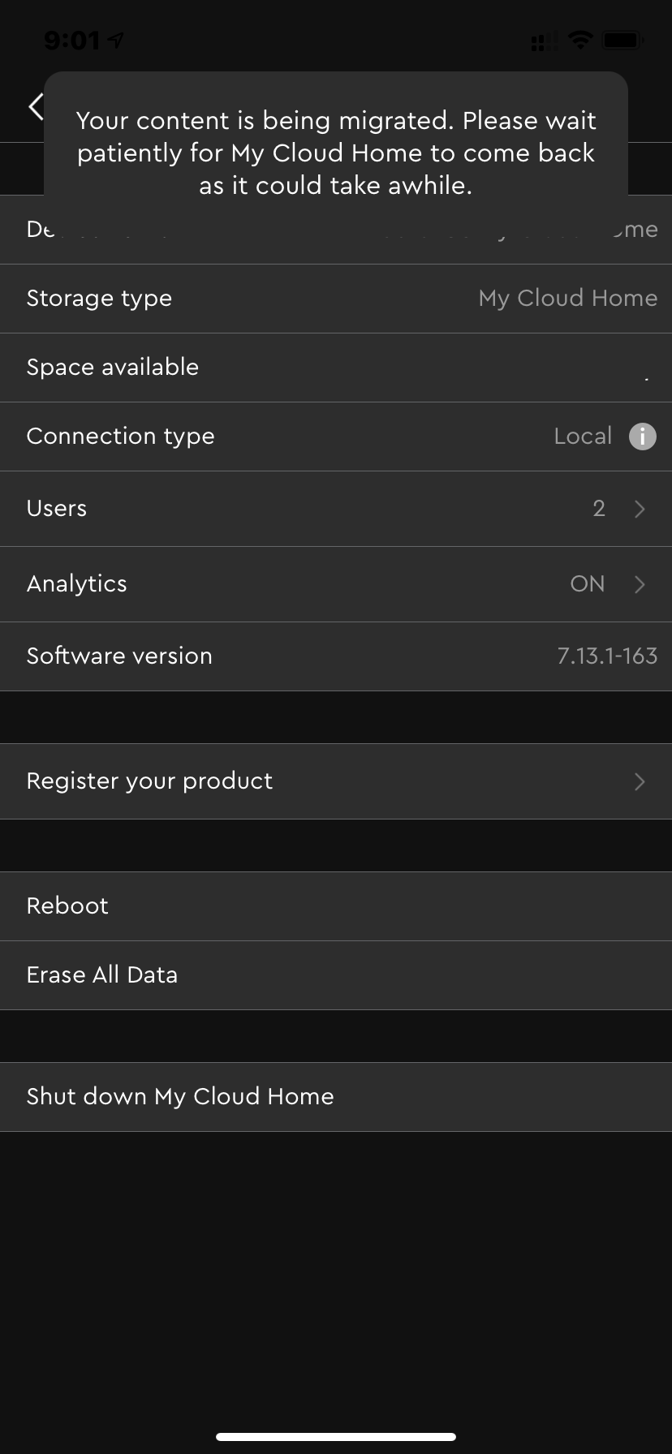Screen dimensions: 672x1454
Task: Tap the location arrow beside the time
Action: pos(117,40)
